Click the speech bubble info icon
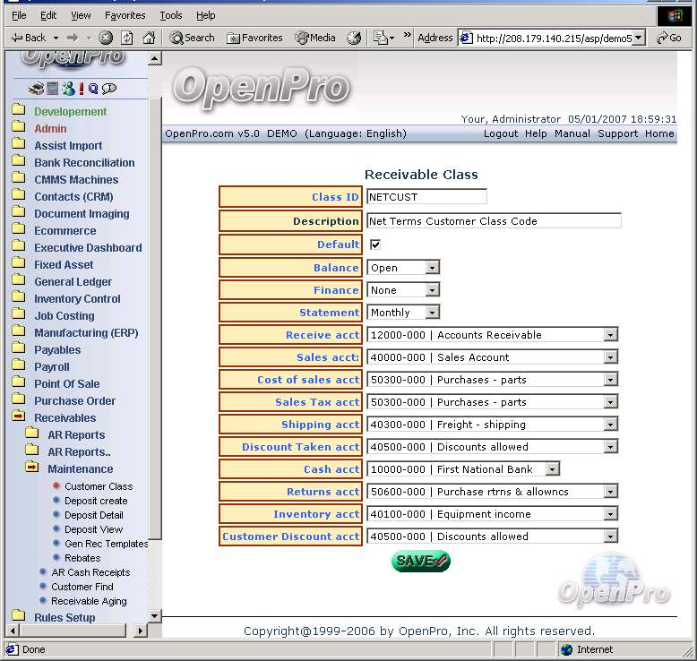The width and height of the screenshot is (697, 661). [x=108, y=89]
